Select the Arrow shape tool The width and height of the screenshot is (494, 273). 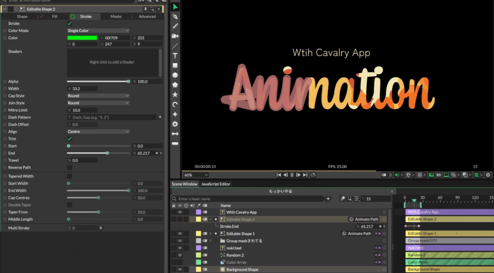pyautogui.click(x=175, y=134)
